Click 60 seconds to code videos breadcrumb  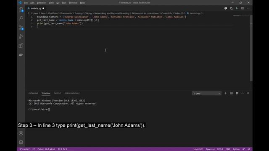(145, 13)
